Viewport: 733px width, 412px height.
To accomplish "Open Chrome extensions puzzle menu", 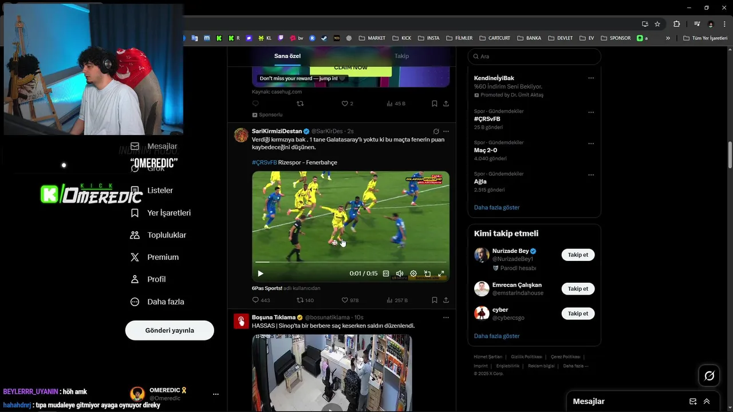I will pos(676,24).
